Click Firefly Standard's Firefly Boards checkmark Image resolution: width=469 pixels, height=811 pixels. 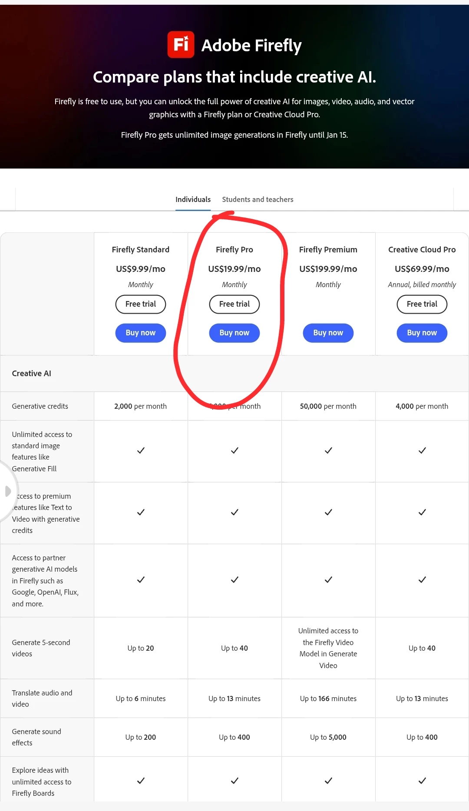tap(141, 781)
